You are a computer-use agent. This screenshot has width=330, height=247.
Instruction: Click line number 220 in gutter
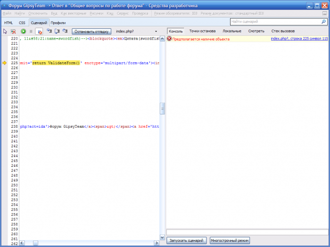point(14,39)
